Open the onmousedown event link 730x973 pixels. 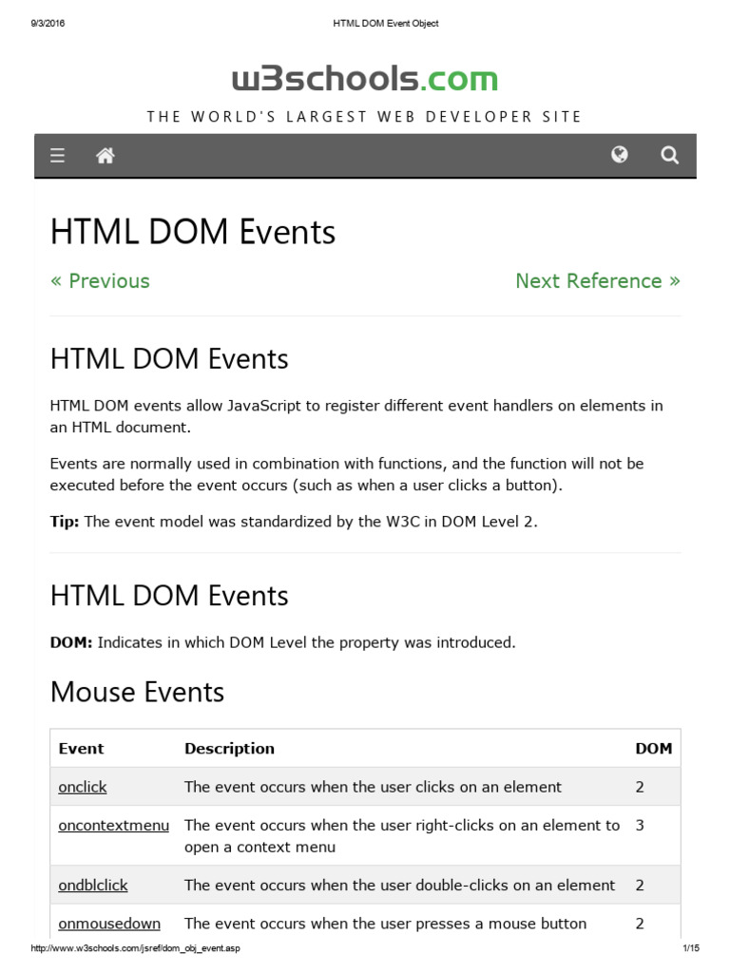[109, 924]
